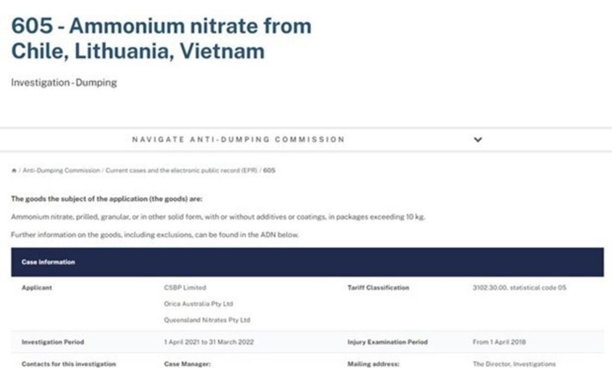Image resolution: width=612 pixels, height=368 pixels.
Task: Expand the navigation chevron arrow
Action: (x=478, y=140)
